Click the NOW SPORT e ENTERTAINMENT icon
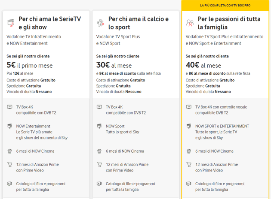271x199 pixels. 189,126
